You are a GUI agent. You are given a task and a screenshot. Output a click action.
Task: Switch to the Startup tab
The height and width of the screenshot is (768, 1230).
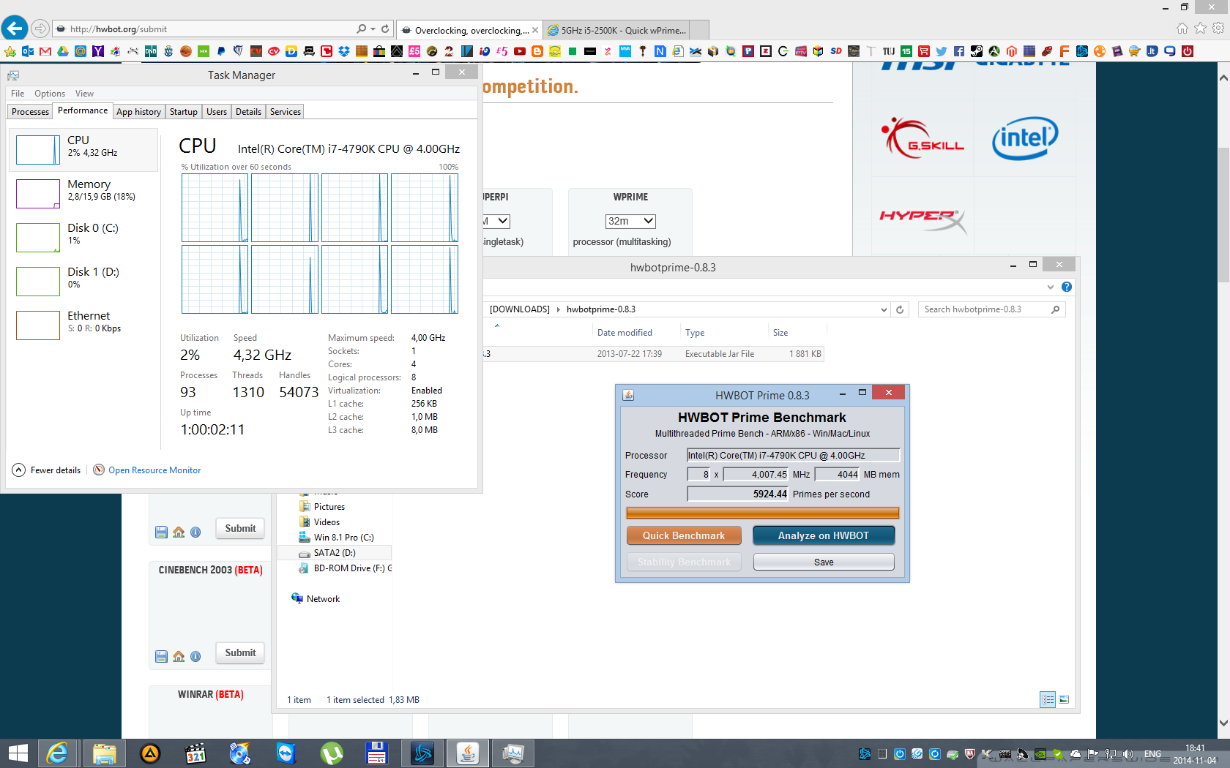(x=184, y=112)
